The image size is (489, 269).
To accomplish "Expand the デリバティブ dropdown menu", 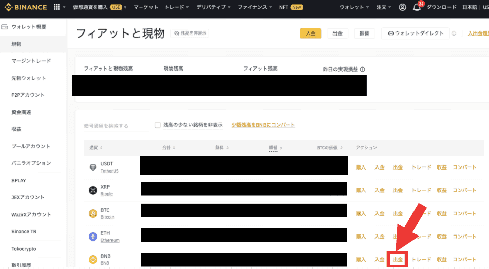I will [x=213, y=7].
